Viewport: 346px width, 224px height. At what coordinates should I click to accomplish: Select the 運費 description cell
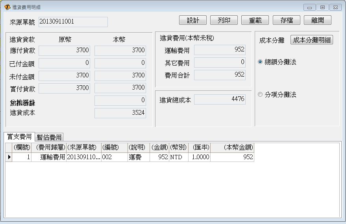pyautogui.click(x=139, y=157)
